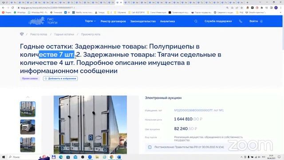Open Служба поддержки link
284x160 pixels.
click(218, 21)
